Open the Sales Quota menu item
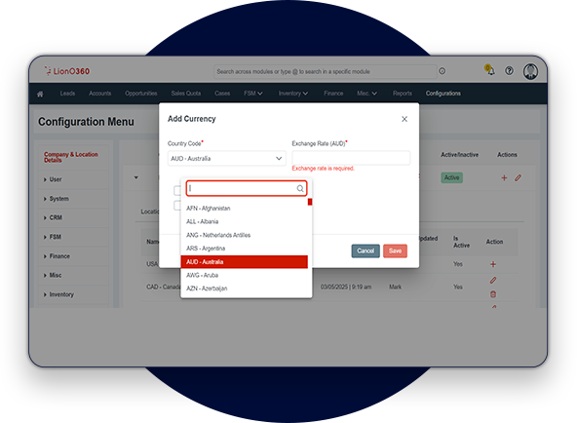This screenshot has width=577, height=423. (186, 94)
